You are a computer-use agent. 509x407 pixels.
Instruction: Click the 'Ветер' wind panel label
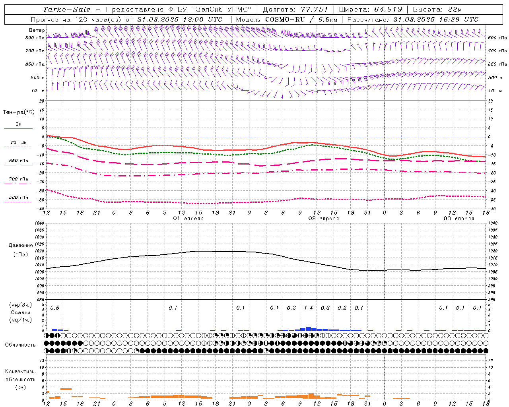37,30
